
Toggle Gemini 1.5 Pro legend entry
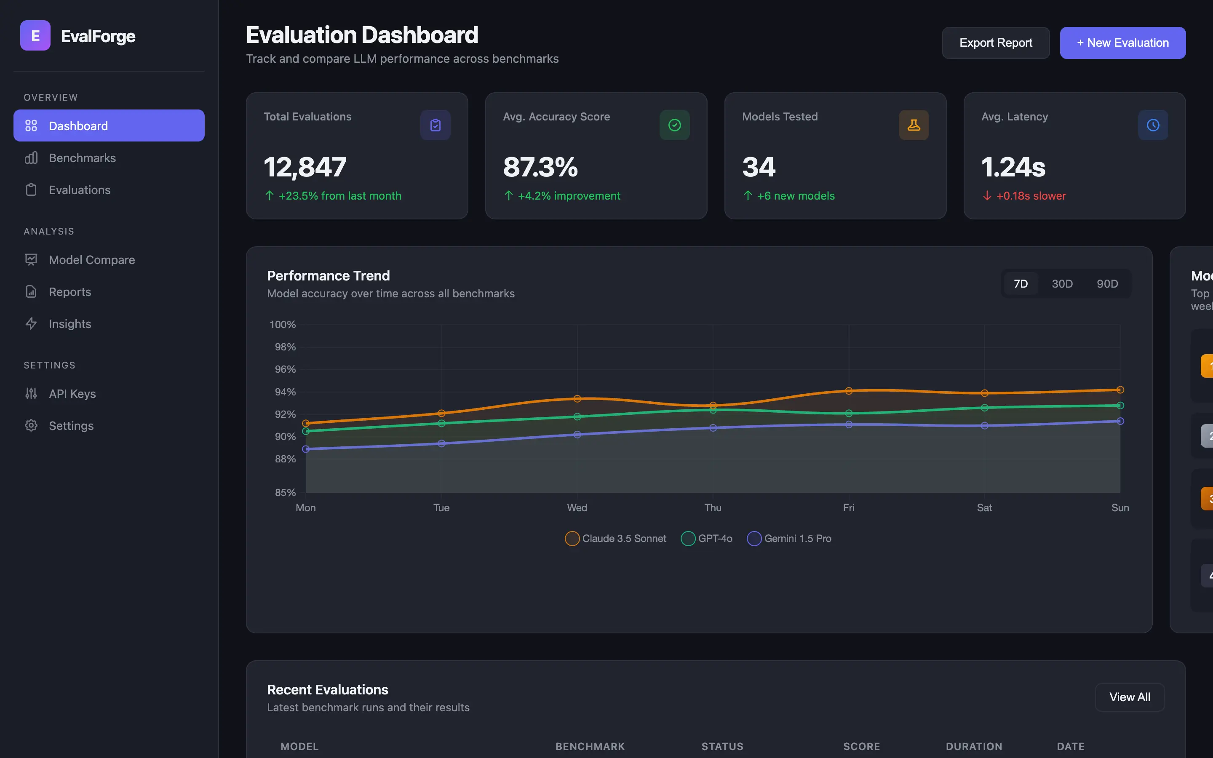coord(789,539)
